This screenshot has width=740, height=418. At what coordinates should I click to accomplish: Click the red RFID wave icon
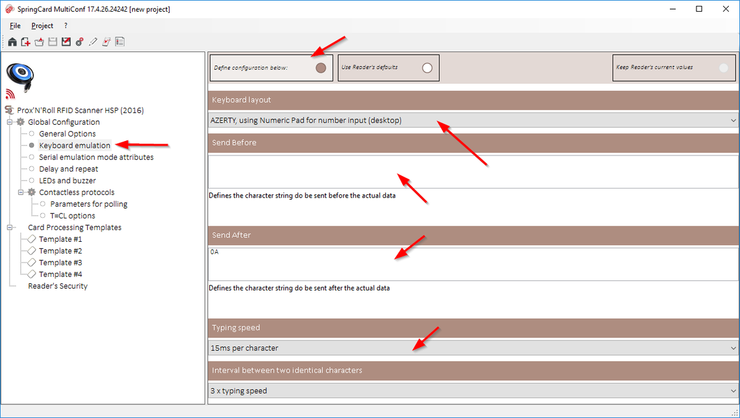[x=10, y=94]
